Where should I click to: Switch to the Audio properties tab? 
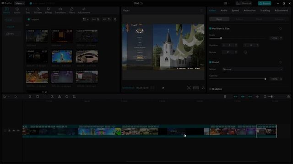[224, 10]
